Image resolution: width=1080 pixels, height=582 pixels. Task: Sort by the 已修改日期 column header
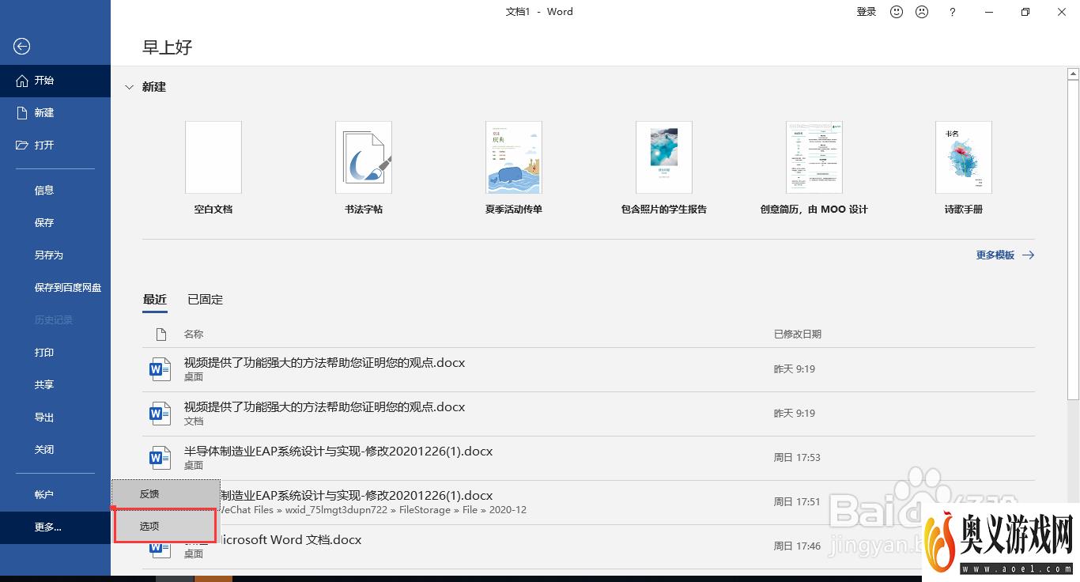(798, 334)
